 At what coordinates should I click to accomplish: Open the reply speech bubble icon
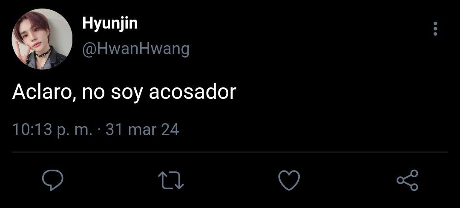coord(52,180)
